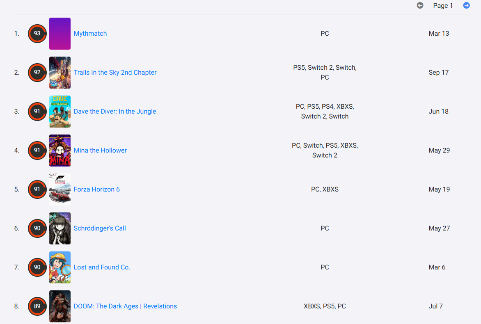Click the Schrödinger's Call 90 score icon
481x324 pixels.
(x=37, y=228)
